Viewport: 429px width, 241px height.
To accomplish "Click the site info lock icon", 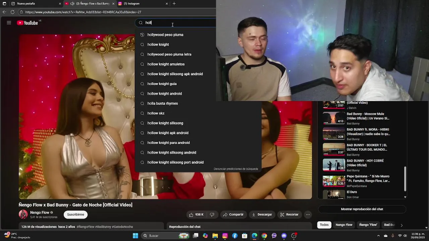I will (21, 12).
